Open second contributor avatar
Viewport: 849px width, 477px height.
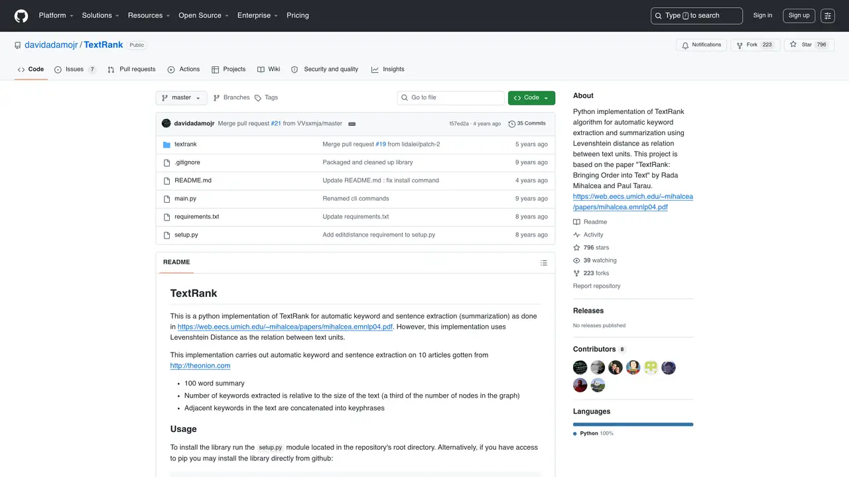(598, 368)
